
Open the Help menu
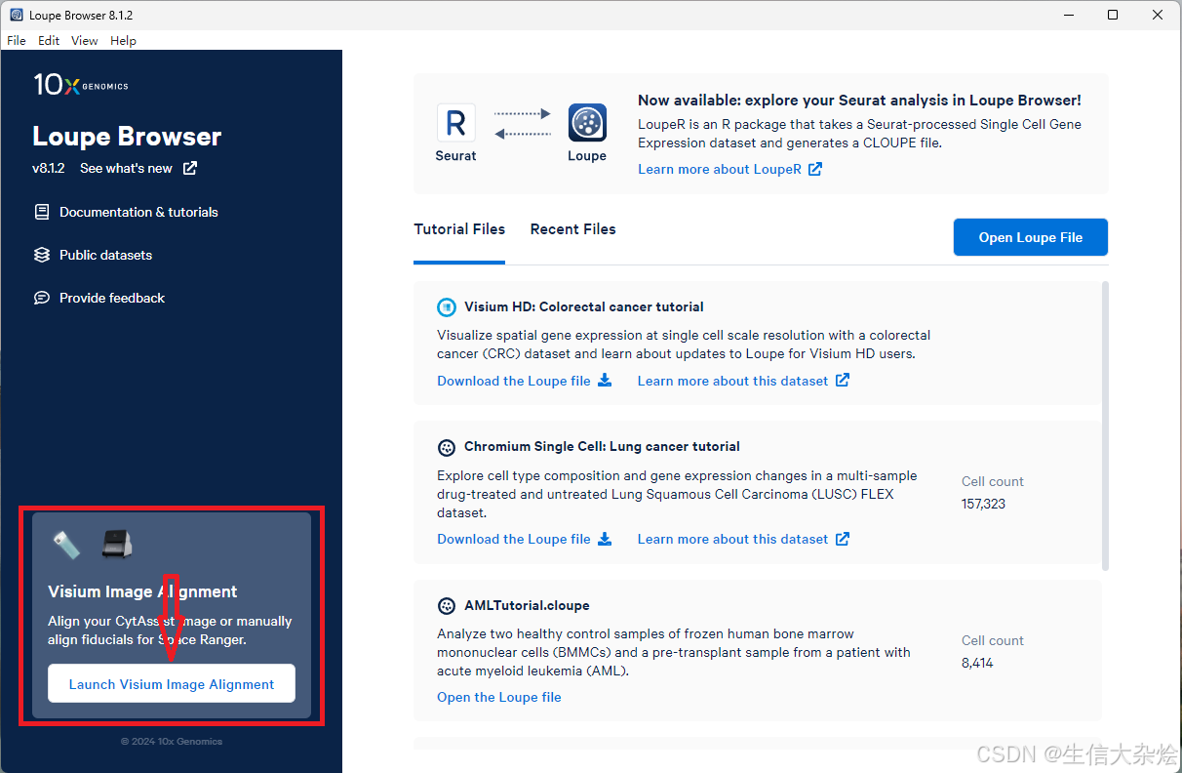[123, 40]
